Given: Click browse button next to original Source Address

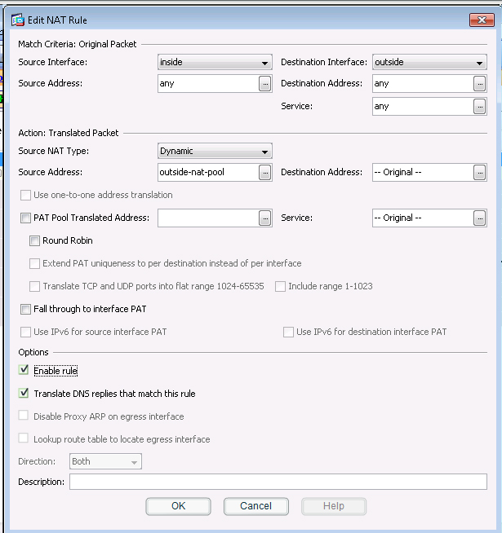Looking at the screenshot, I should pos(264,83).
